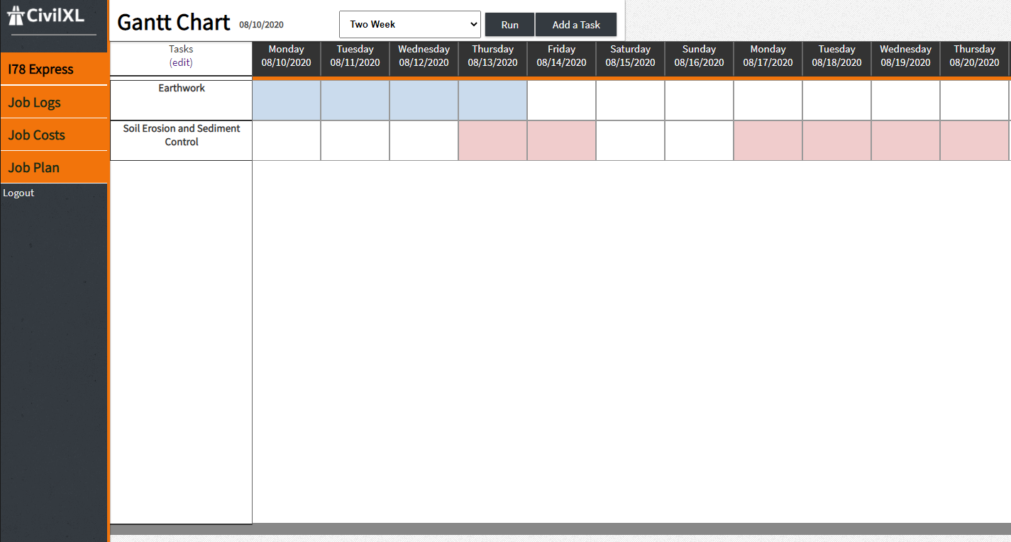Click the Logout link
Image resolution: width=1011 pixels, height=542 pixels.
click(x=18, y=193)
